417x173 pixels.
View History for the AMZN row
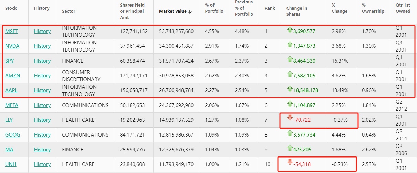point(42,76)
